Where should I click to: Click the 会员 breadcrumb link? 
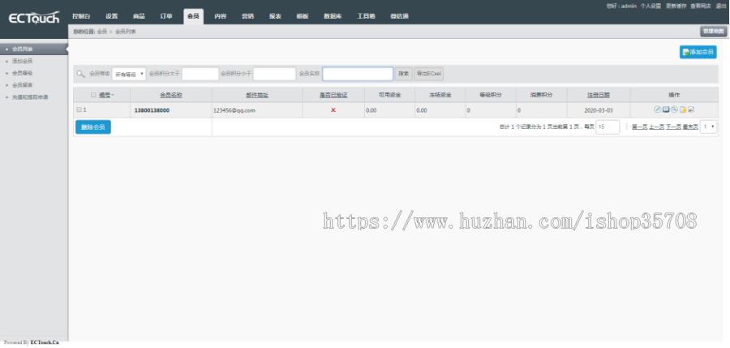click(102, 31)
